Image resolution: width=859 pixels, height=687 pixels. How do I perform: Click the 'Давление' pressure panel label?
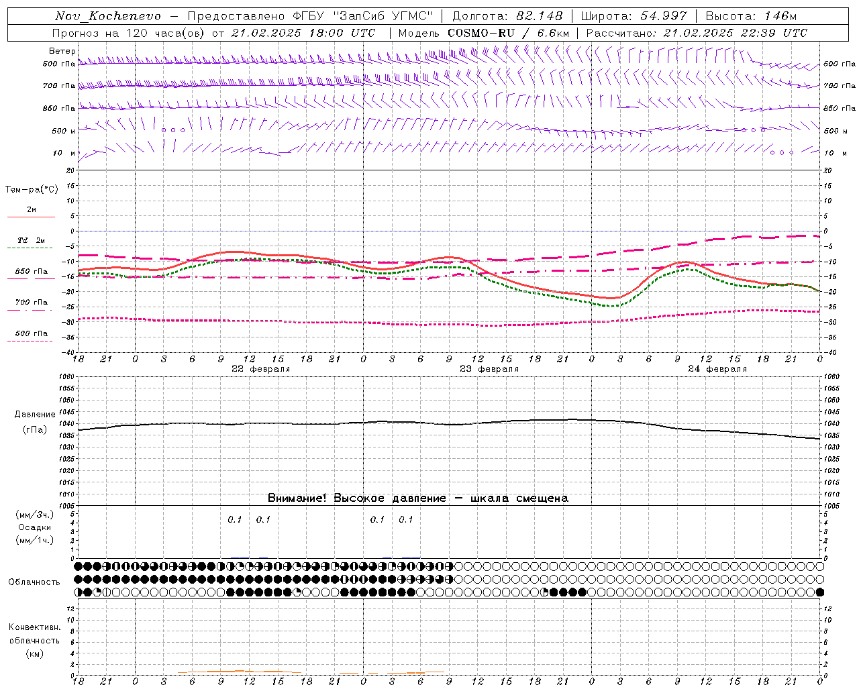click(34, 415)
